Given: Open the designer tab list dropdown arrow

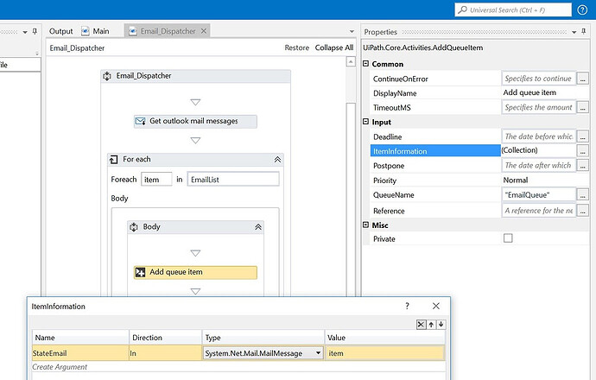Looking at the screenshot, I should [352, 32].
